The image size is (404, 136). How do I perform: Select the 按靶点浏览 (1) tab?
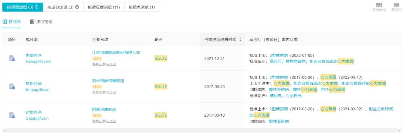click(142, 7)
